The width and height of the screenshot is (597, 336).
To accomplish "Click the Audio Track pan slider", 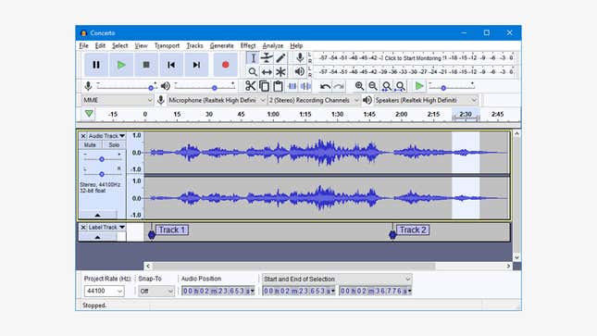I will (x=102, y=174).
